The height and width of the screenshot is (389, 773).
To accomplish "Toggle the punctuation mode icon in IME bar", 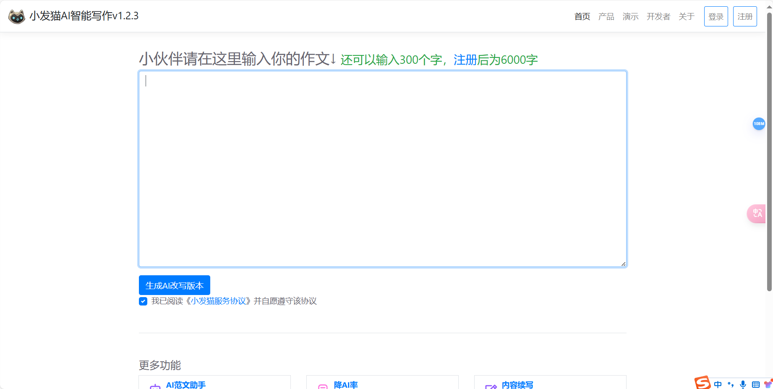I will coord(731,384).
